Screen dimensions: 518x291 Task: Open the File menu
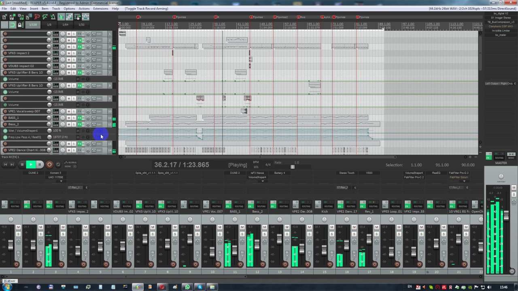click(4, 8)
